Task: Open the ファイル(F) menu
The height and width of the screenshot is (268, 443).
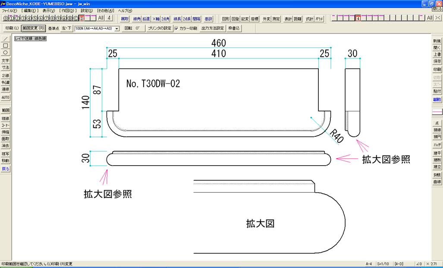Action: pyautogui.click(x=9, y=11)
